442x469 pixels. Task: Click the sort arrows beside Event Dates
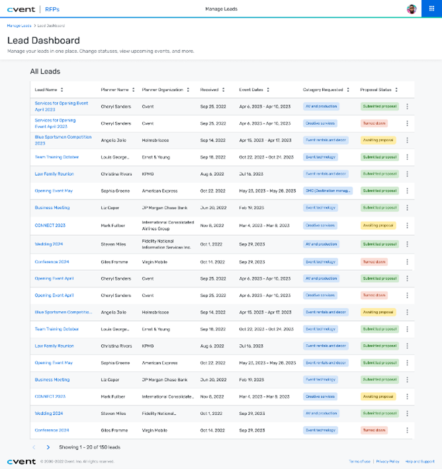[x=268, y=90]
